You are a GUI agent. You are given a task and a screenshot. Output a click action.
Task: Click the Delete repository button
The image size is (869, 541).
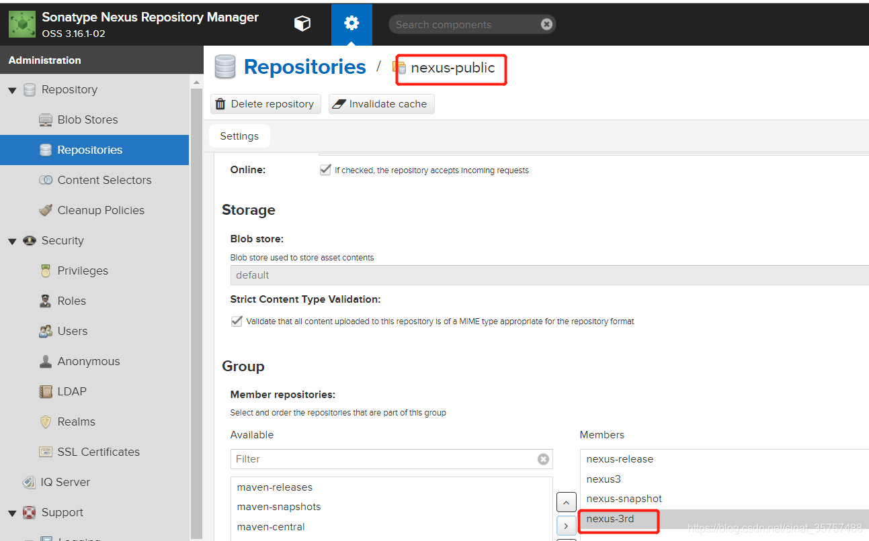coord(265,104)
